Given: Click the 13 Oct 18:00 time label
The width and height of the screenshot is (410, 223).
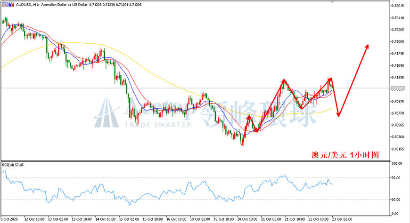Looking at the screenshot, I should (82, 219).
